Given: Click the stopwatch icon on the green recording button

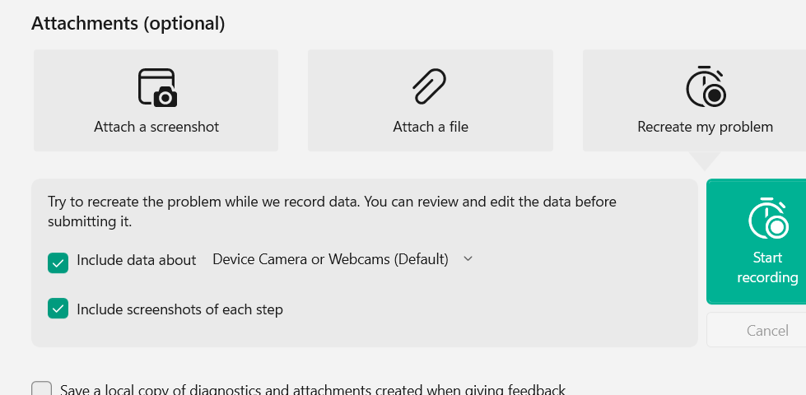Looking at the screenshot, I should 767,218.
